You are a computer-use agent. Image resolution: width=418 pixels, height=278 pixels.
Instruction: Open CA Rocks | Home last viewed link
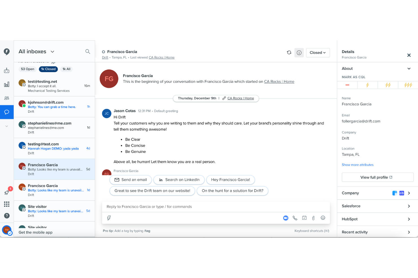point(162,57)
